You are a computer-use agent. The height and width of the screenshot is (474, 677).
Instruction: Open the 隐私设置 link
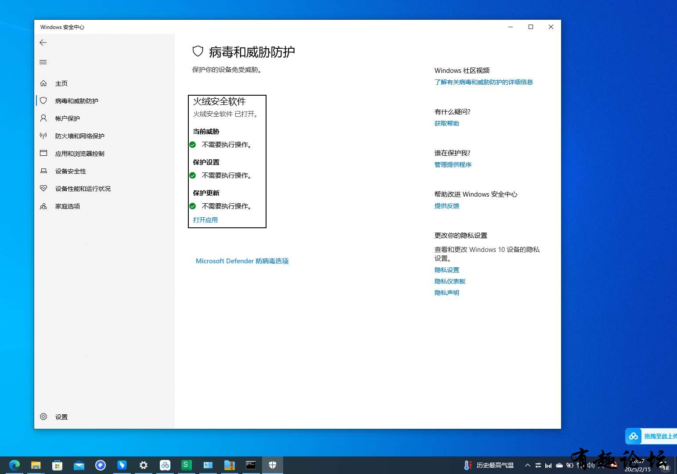pyautogui.click(x=447, y=270)
